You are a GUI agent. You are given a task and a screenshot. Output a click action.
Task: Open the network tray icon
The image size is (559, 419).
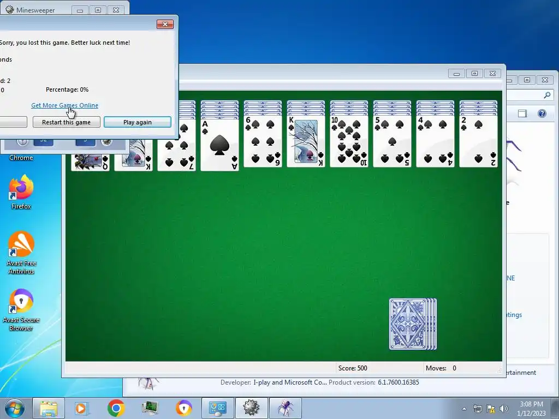tap(477, 409)
